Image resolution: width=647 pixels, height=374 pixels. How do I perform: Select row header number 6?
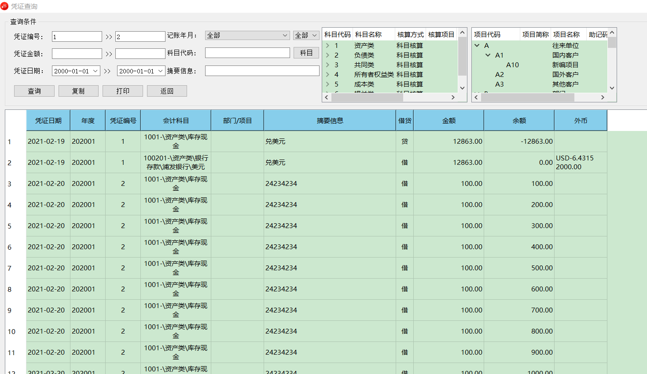coord(16,247)
